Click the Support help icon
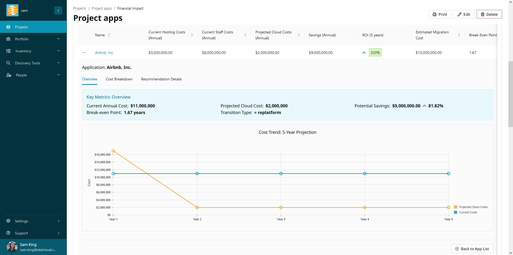This screenshot has height=255, width=513. click(x=8, y=233)
